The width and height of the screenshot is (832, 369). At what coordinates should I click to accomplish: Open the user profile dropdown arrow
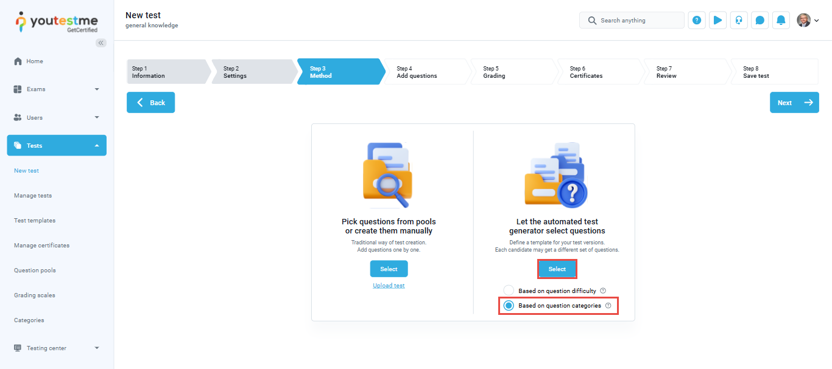(x=816, y=21)
